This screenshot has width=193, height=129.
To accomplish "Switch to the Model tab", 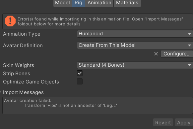I will pyautogui.click(x=63, y=3).
